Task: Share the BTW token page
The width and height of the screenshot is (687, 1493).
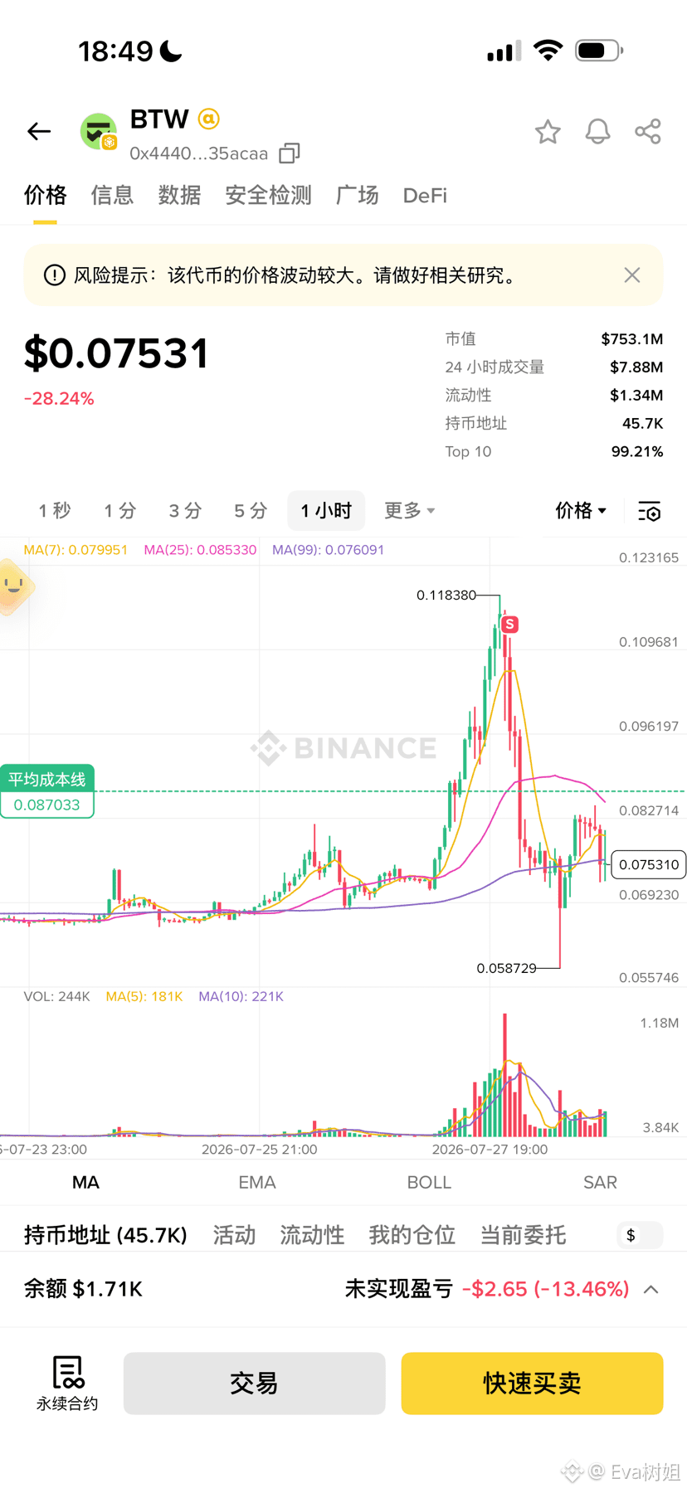Action: pyautogui.click(x=647, y=132)
